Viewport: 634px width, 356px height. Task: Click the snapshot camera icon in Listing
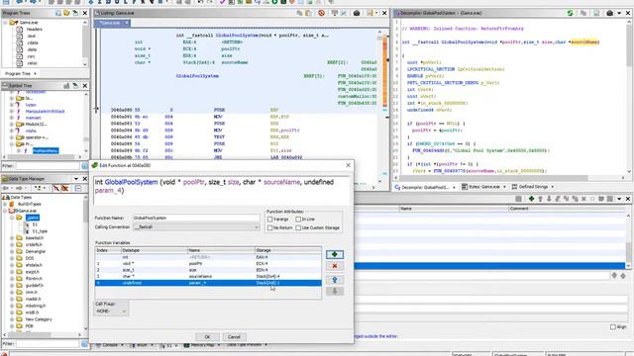[357, 13]
